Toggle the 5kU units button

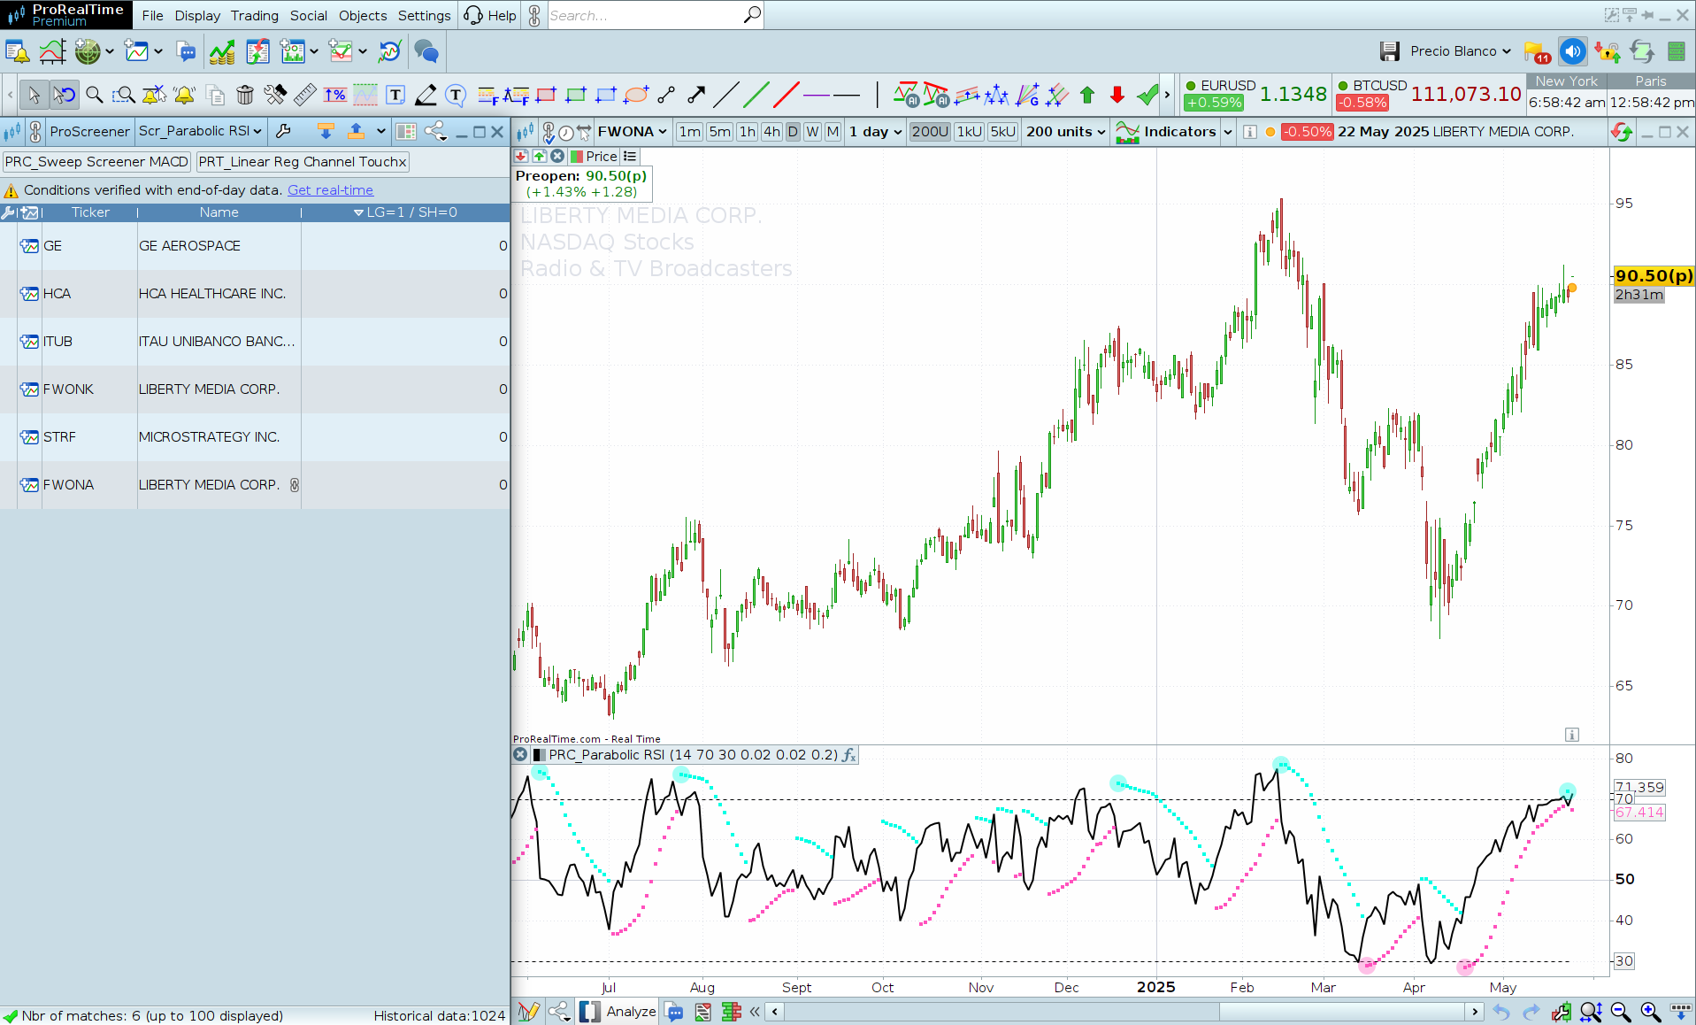pyautogui.click(x=1003, y=131)
